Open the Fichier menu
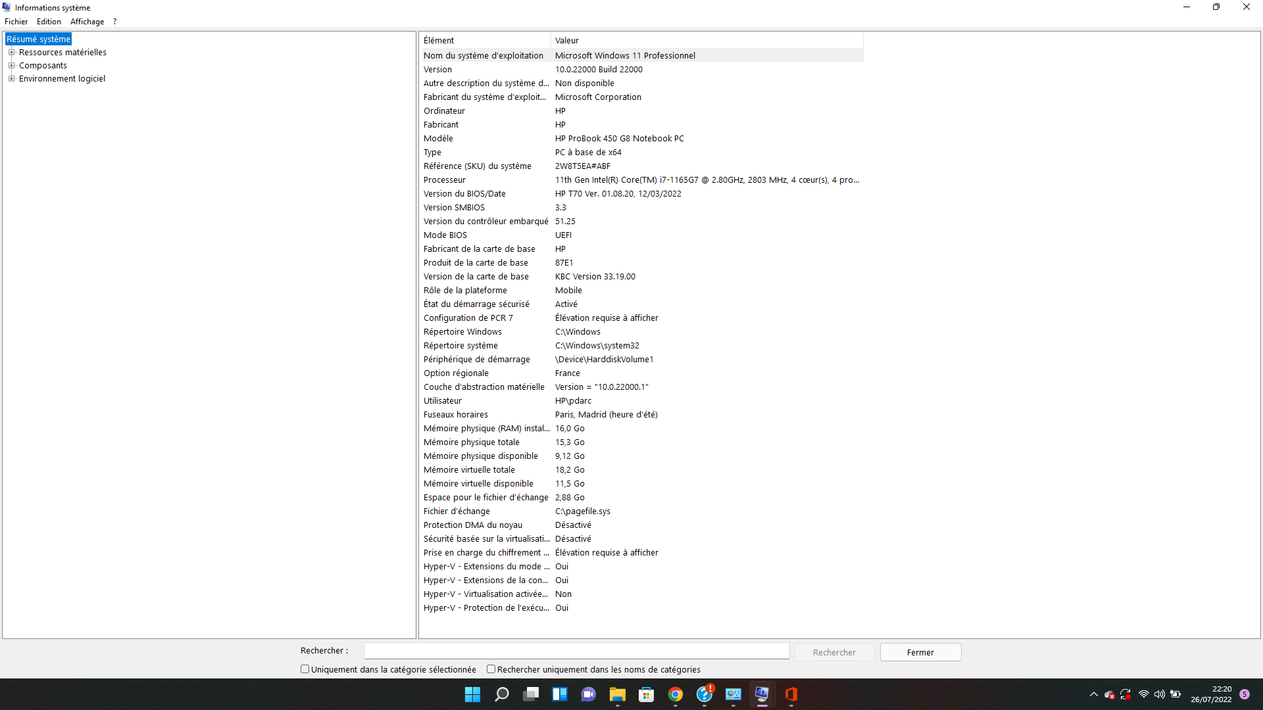This screenshot has width=1263, height=710. coord(16,22)
